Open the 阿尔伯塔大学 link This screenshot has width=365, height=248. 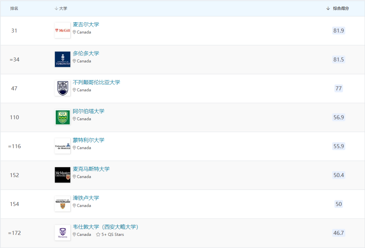(89, 111)
